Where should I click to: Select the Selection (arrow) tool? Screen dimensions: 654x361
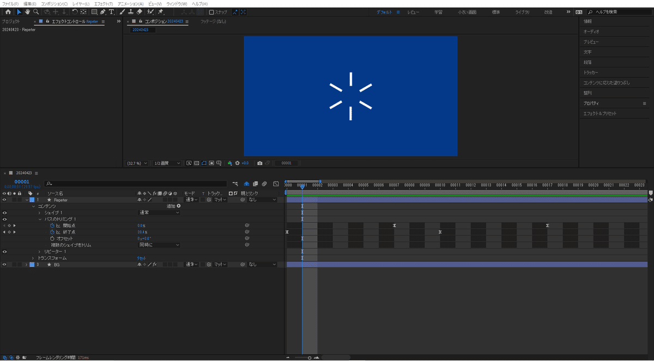tap(19, 11)
